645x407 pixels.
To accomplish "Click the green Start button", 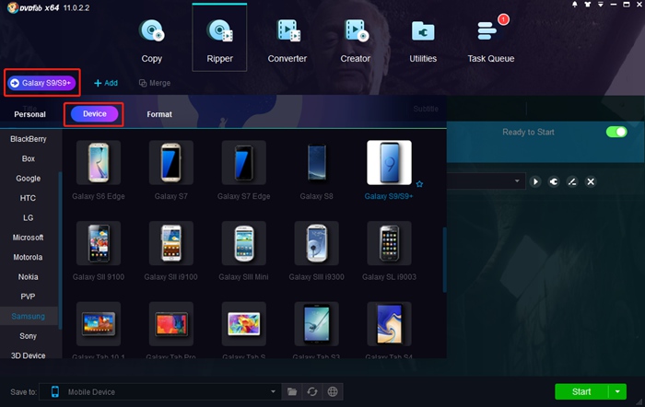I will point(580,391).
